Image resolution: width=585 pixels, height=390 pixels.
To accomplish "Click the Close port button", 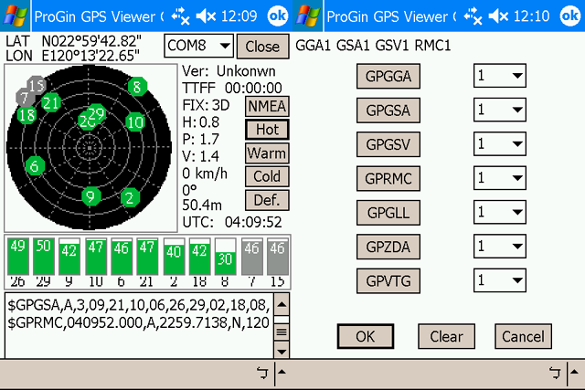I will 262,47.
